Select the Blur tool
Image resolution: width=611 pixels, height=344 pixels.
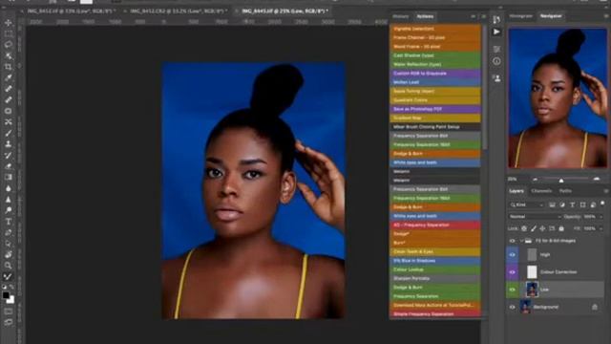(x=9, y=188)
